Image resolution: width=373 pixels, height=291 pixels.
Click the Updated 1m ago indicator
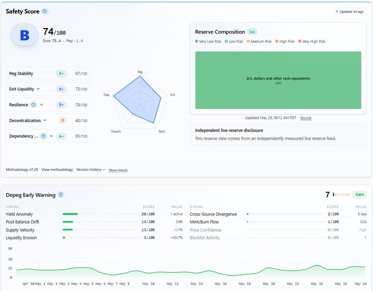point(349,12)
